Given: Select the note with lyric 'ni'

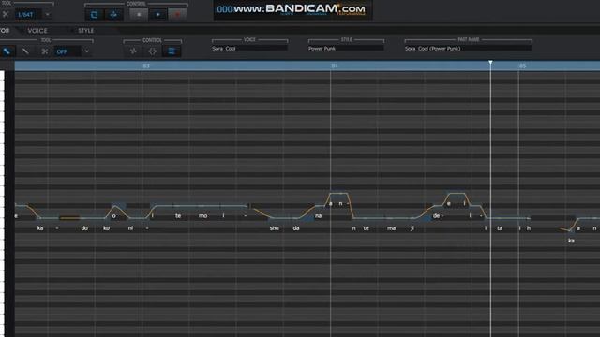Looking at the screenshot, I should (x=135, y=218).
